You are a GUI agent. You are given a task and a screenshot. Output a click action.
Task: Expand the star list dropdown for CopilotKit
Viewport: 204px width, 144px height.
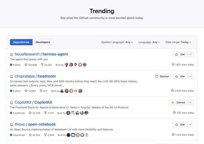(190, 103)
